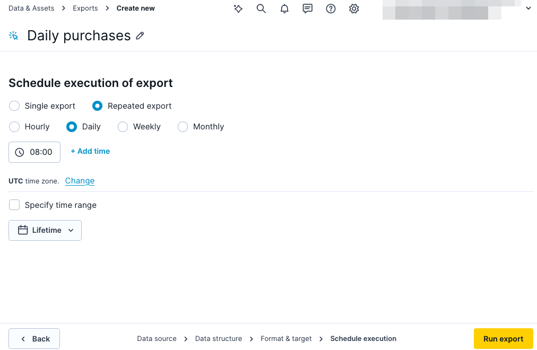The height and width of the screenshot is (350, 537).
Task: Choose the Daily frequency
Action: coord(72,127)
